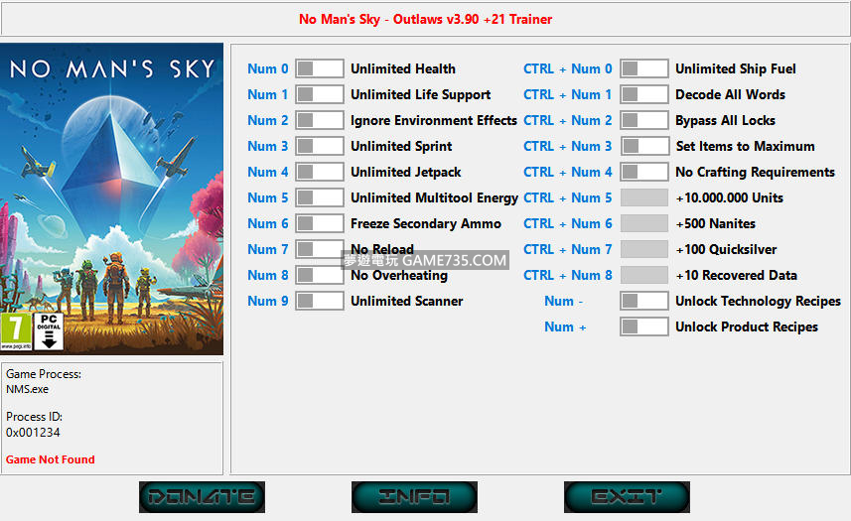This screenshot has height=521, width=851.
Task: Click the 'CTRL + Num 8' hotkey label
Action: click(x=568, y=275)
